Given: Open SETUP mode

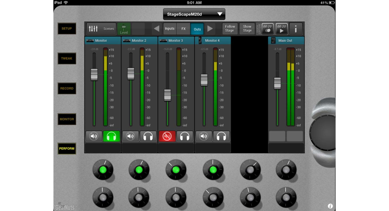Looking at the screenshot, I should [x=67, y=28].
